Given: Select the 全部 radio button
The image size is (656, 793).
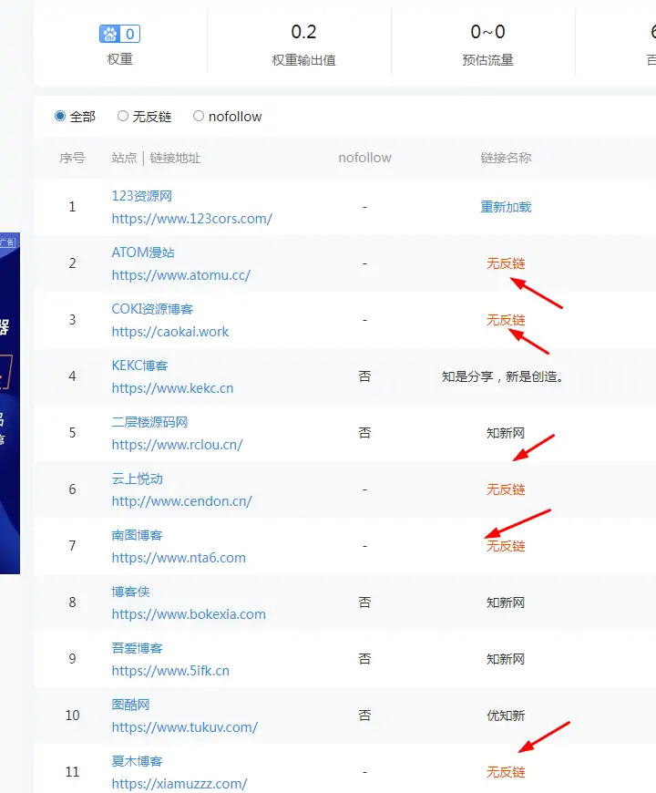Looking at the screenshot, I should point(60,116).
